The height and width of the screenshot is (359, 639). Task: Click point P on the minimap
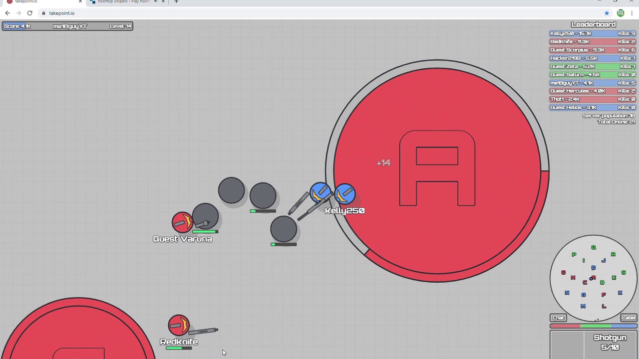(574, 254)
